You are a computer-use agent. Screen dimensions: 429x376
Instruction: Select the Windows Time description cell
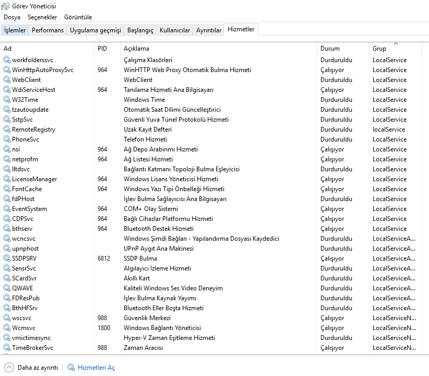pos(144,100)
